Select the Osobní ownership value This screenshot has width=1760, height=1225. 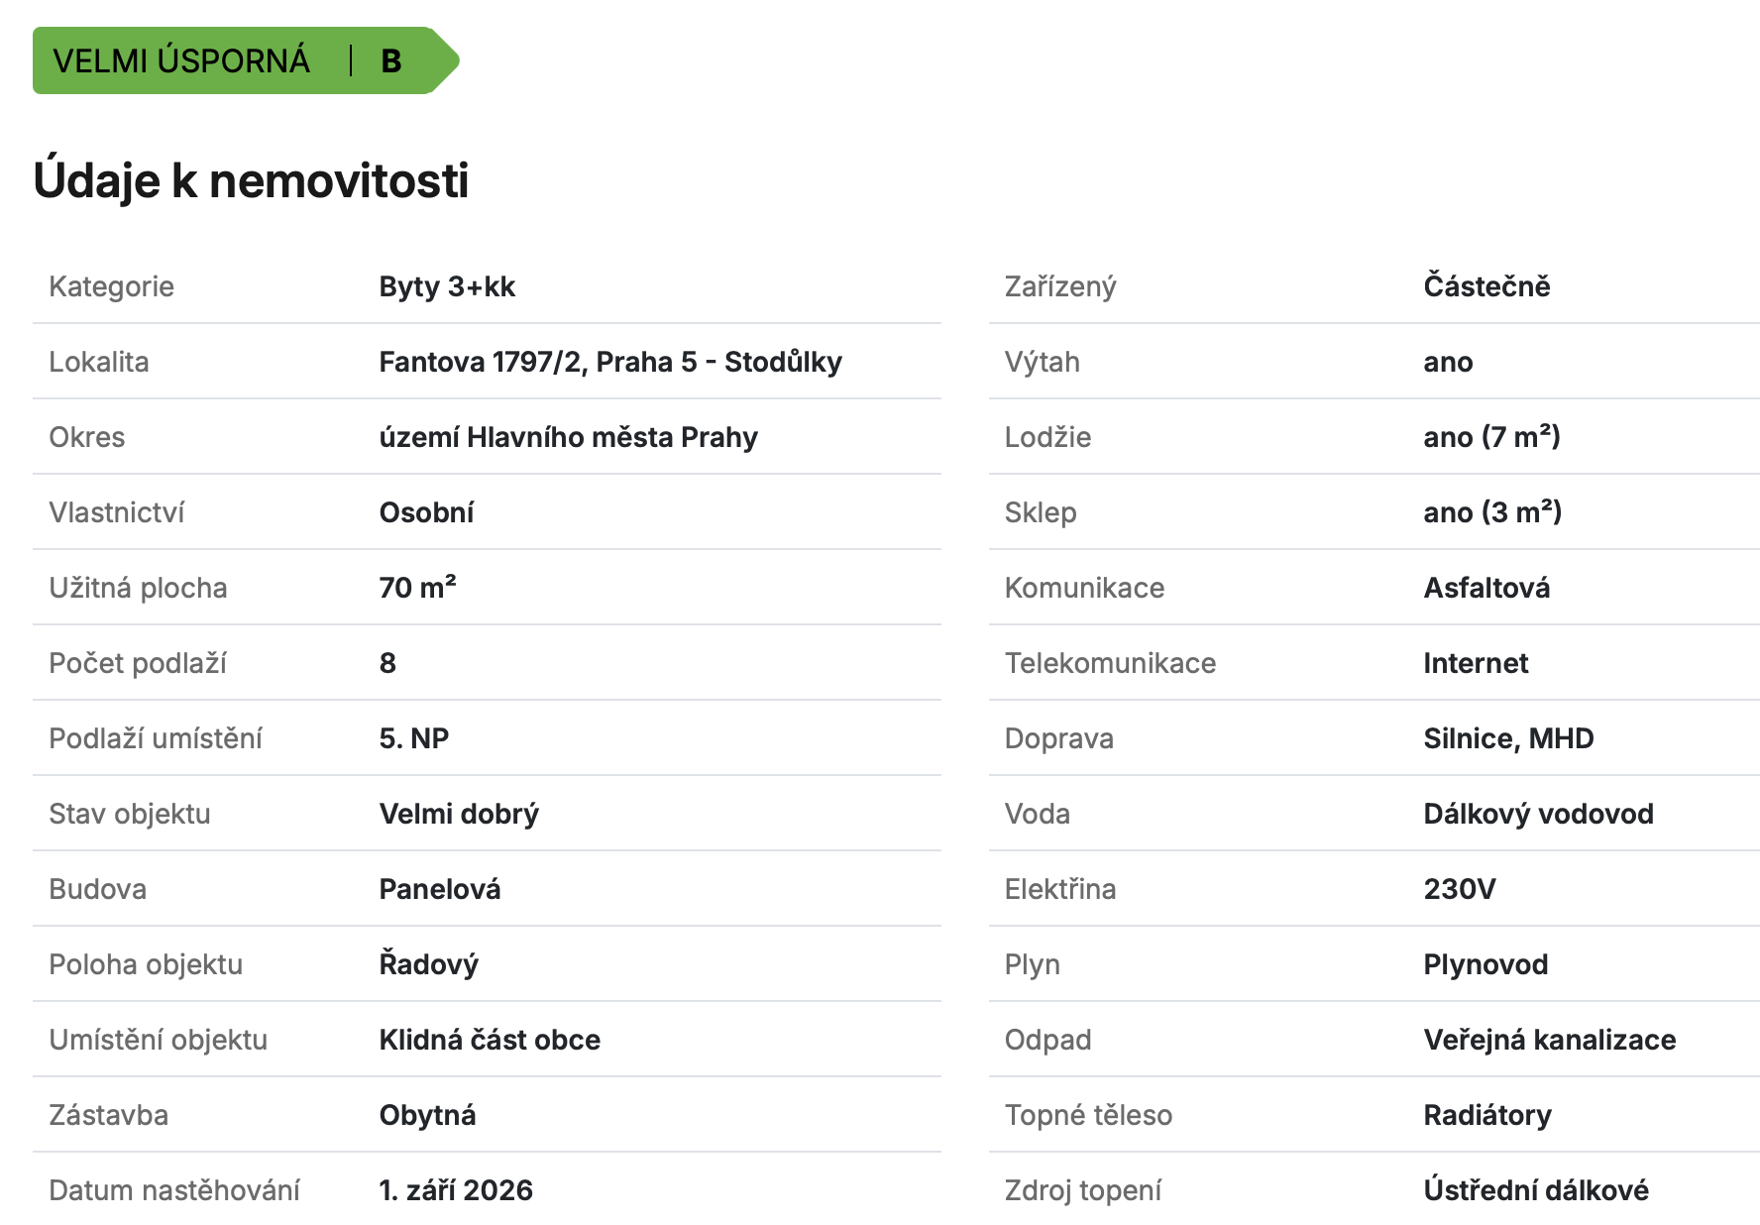(x=426, y=512)
